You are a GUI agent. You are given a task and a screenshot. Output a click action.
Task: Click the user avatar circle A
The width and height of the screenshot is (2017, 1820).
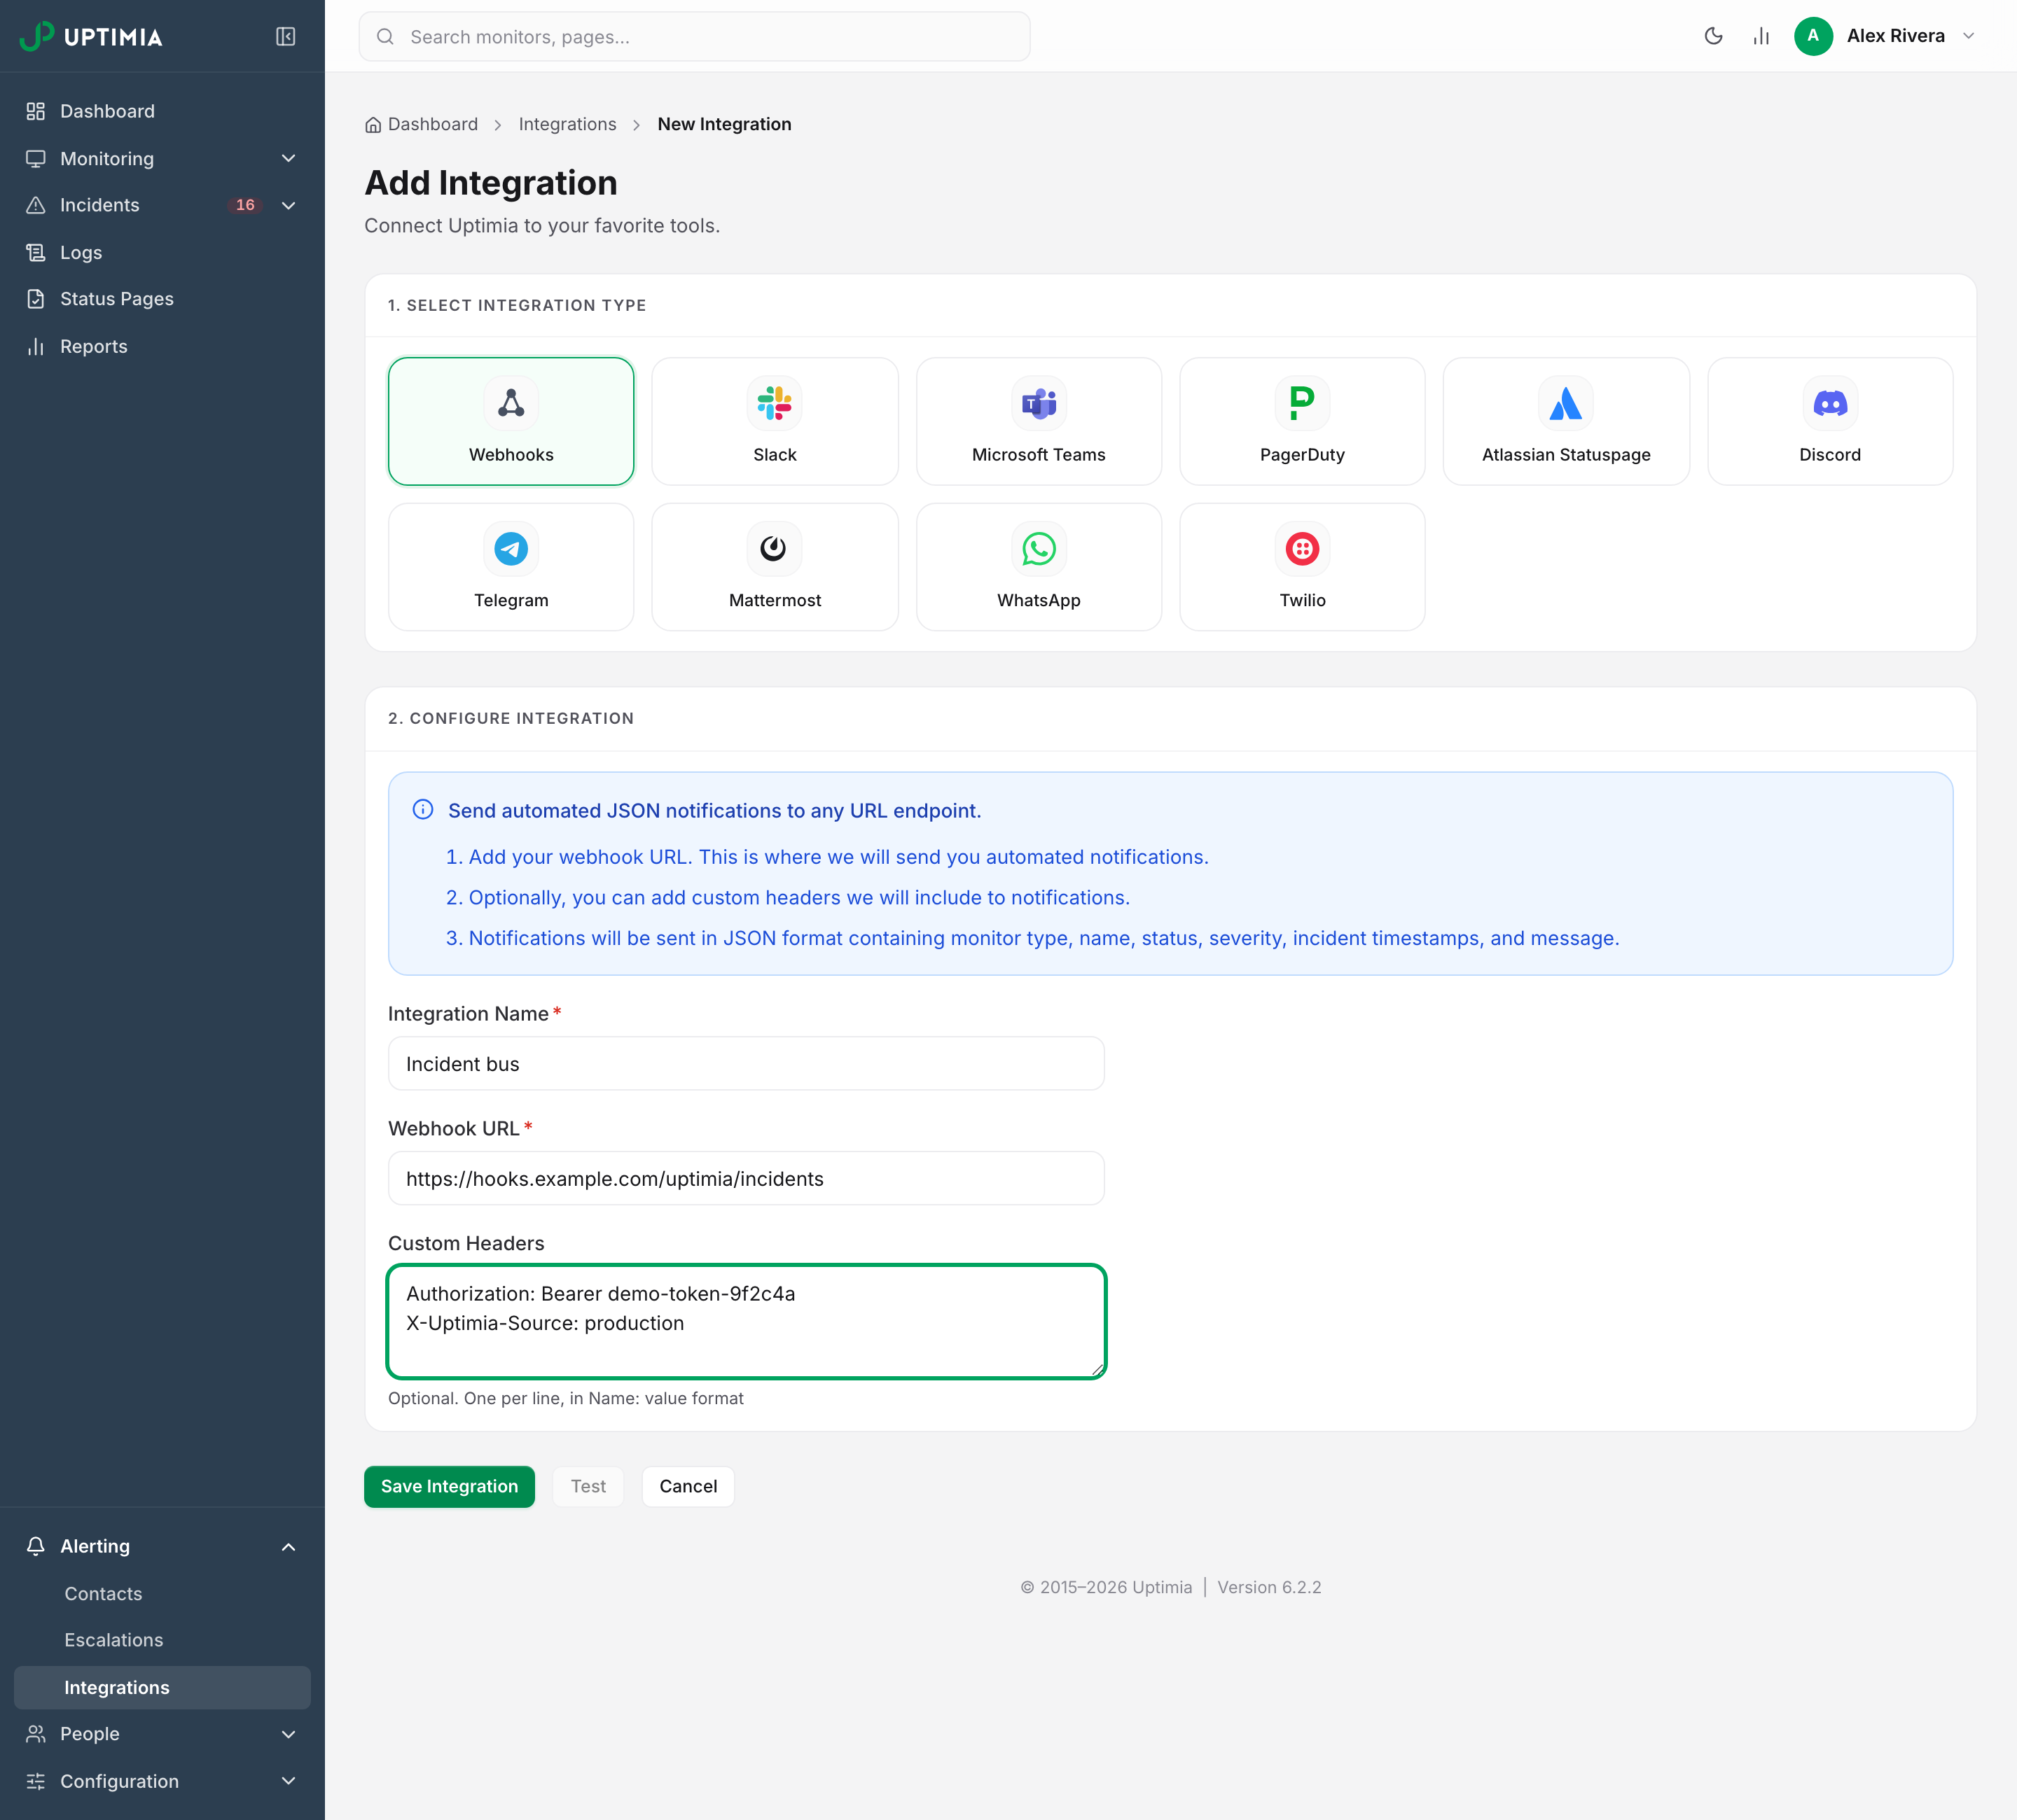pos(1813,36)
